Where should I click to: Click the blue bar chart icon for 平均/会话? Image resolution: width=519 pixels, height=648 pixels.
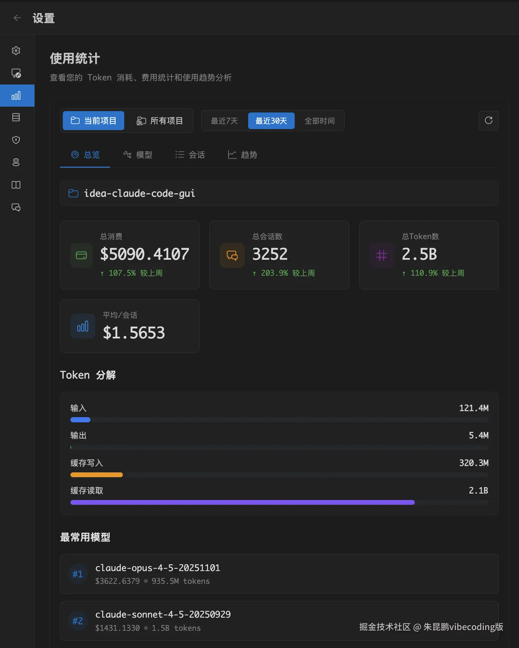point(83,326)
